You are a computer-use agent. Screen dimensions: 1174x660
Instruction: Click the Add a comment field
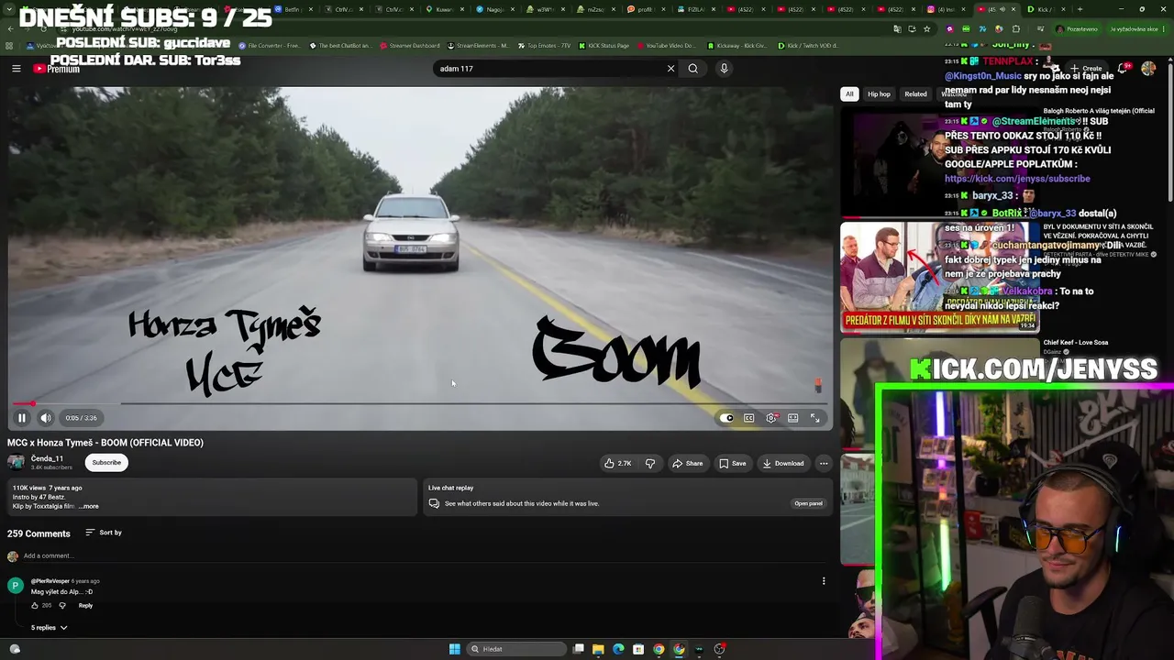(x=422, y=555)
